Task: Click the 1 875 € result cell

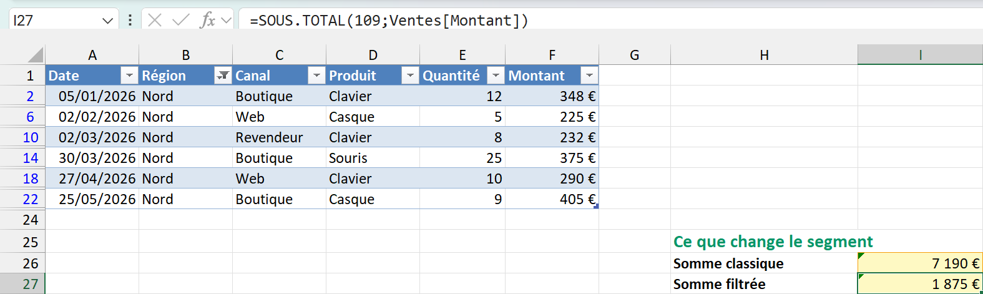Action: click(x=920, y=284)
